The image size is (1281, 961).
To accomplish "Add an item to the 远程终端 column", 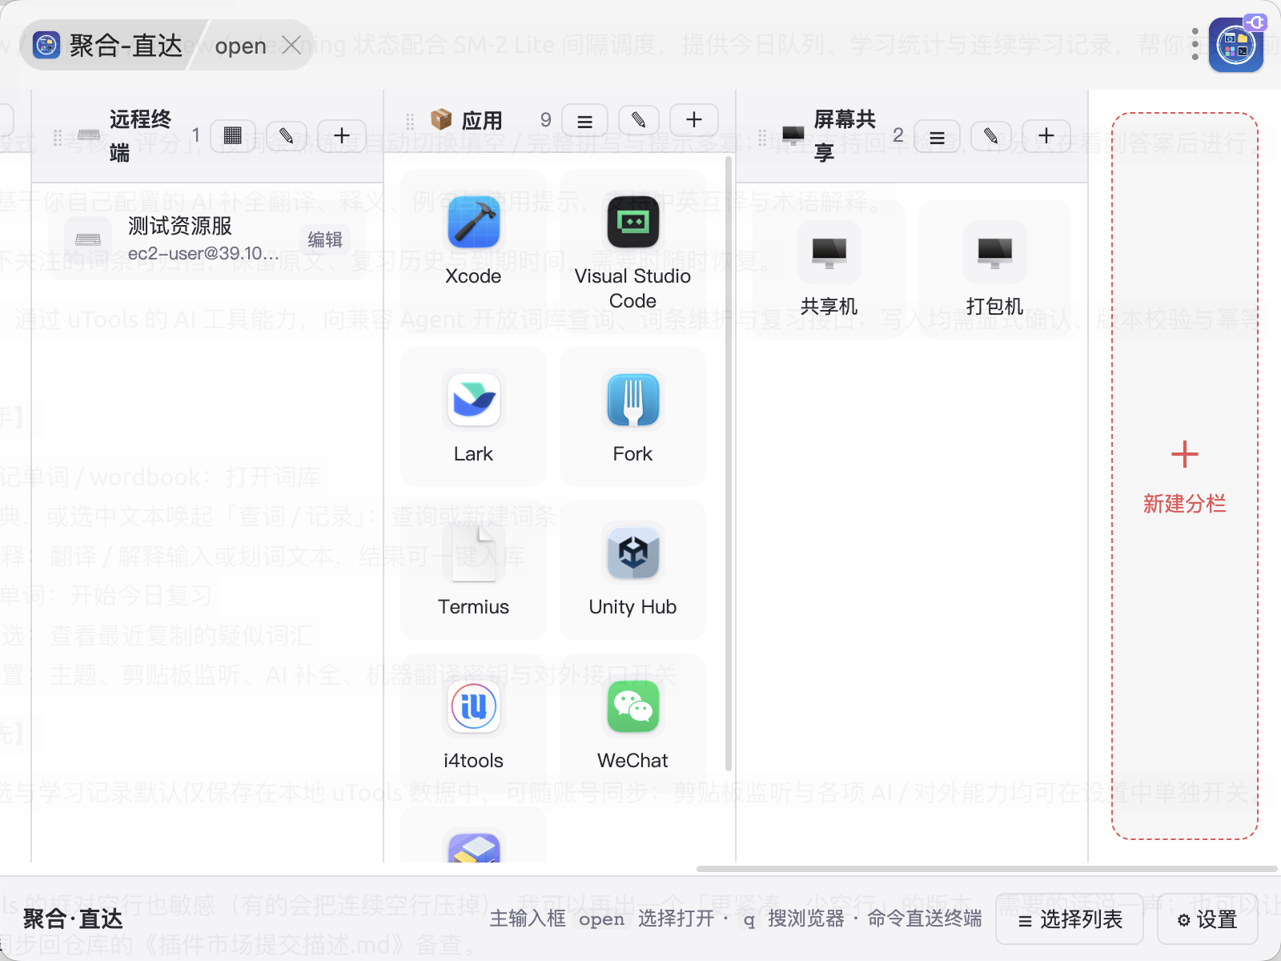I will coord(342,136).
